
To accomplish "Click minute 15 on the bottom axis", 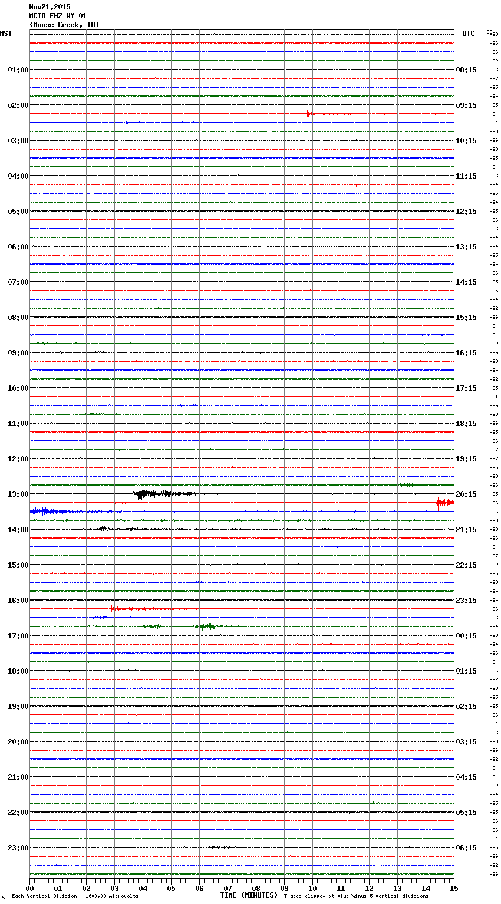I will pos(454,888).
